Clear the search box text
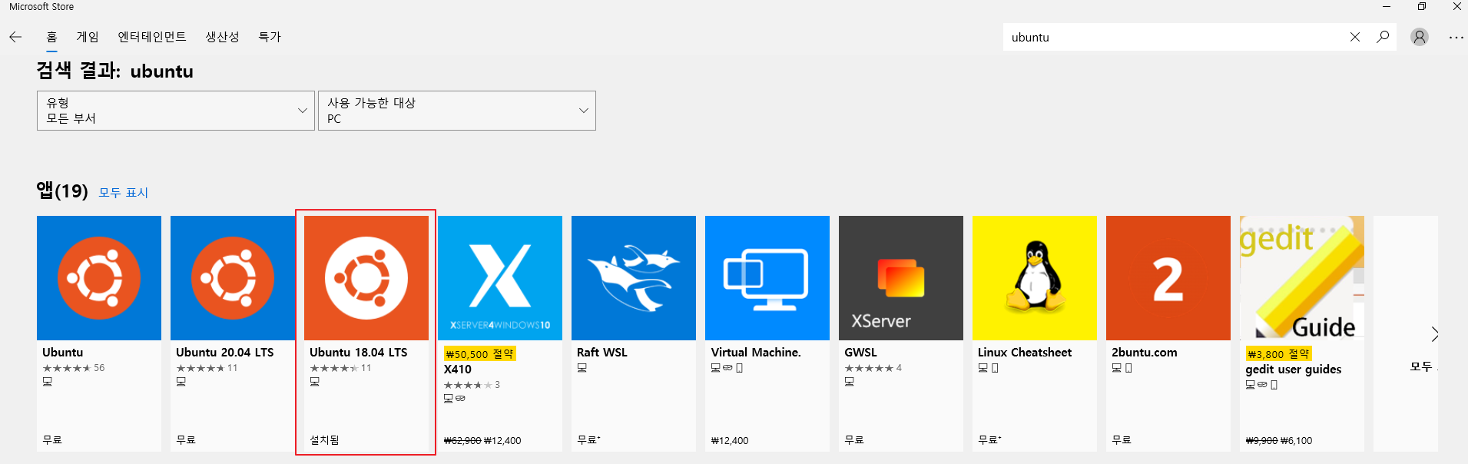The height and width of the screenshot is (464, 1468). tap(1355, 37)
